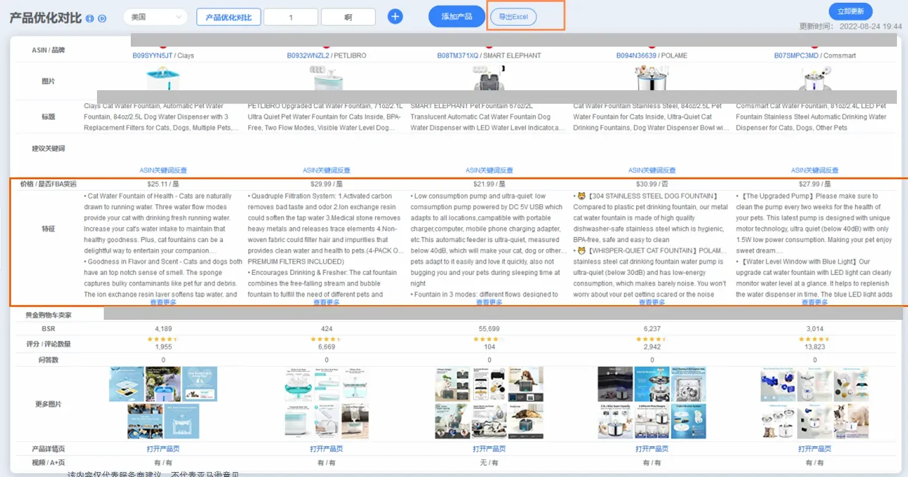The image size is (908, 477).
Task: Click the star rating above 1,955 reviews
Action: (163, 339)
